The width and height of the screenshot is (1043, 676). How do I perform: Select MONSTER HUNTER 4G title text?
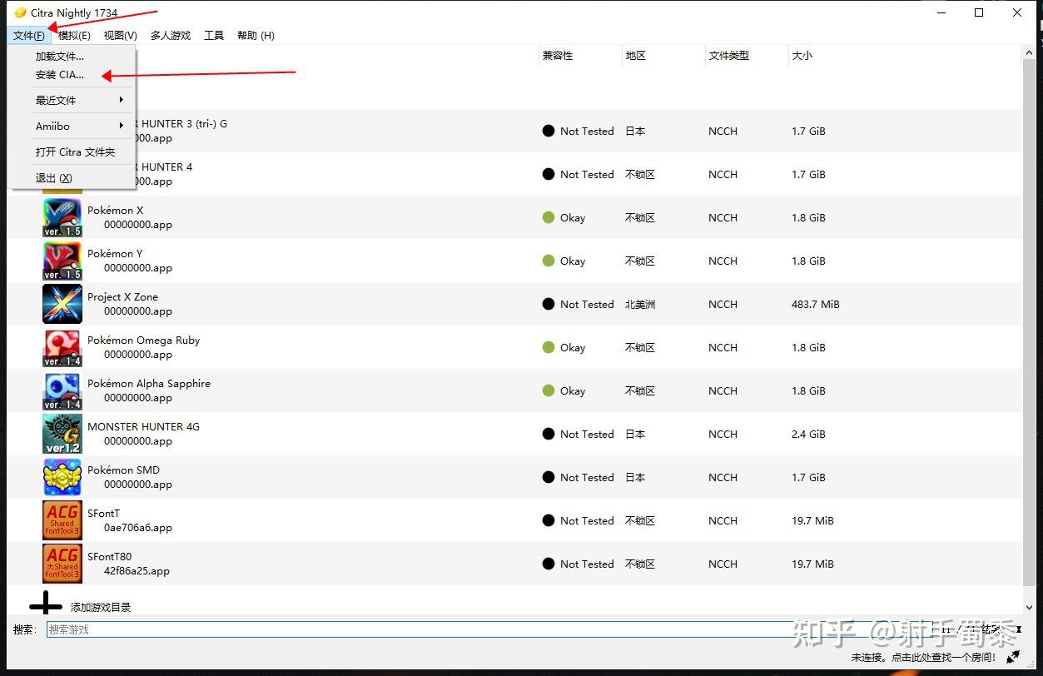[x=143, y=427]
